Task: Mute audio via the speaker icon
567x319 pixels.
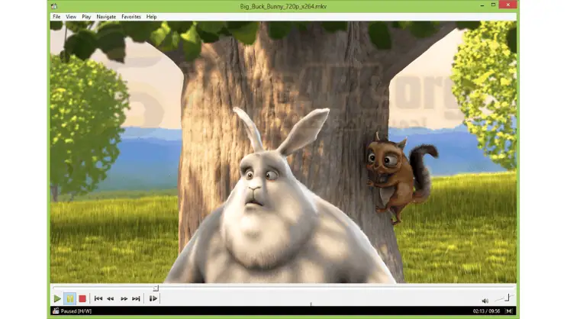Action: pyautogui.click(x=485, y=301)
